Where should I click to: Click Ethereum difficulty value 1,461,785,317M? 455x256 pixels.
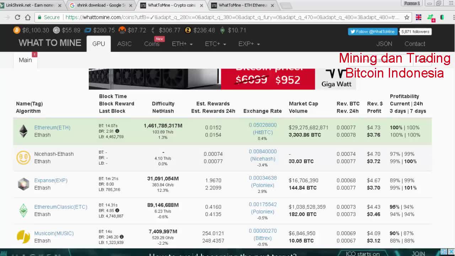(x=163, y=126)
